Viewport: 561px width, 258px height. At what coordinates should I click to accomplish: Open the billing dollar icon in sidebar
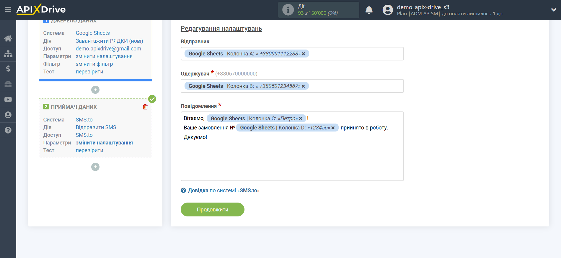[x=8, y=69]
